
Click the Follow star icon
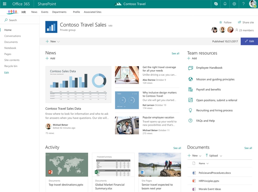pos(221,22)
